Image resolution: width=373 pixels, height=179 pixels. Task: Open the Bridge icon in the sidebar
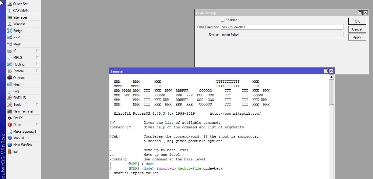pyautogui.click(x=10, y=31)
